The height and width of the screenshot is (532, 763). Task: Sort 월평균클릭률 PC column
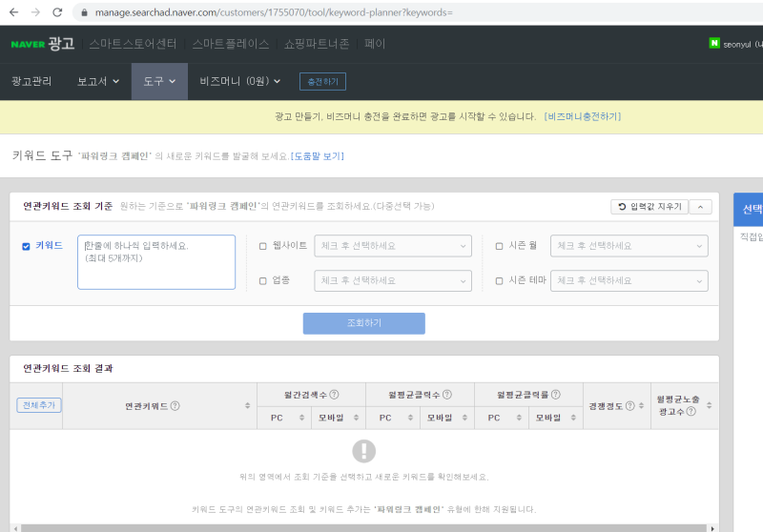click(x=519, y=418)
